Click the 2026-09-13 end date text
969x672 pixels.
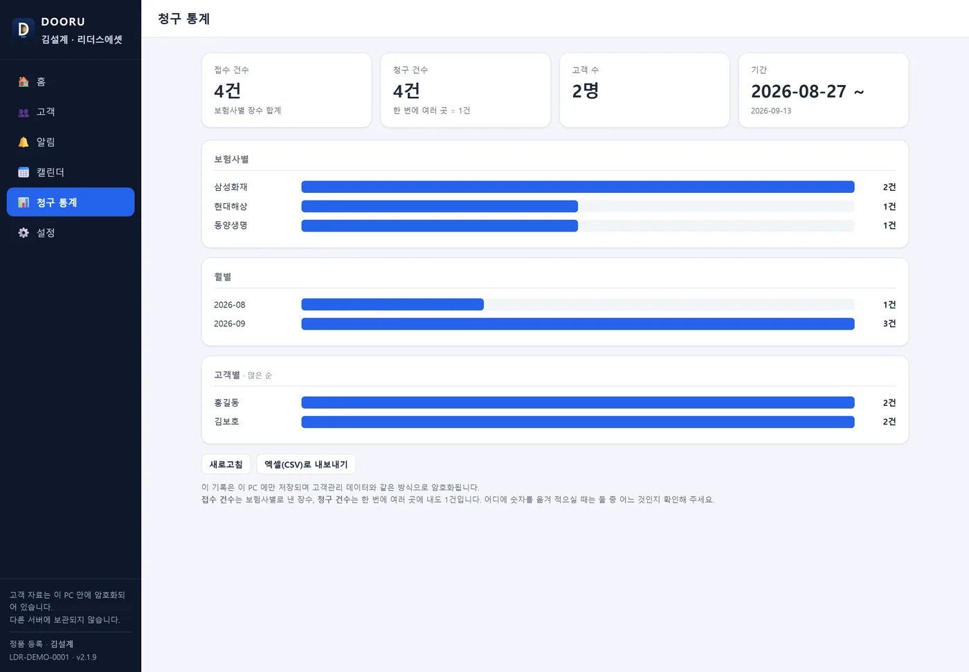[771, 111]
